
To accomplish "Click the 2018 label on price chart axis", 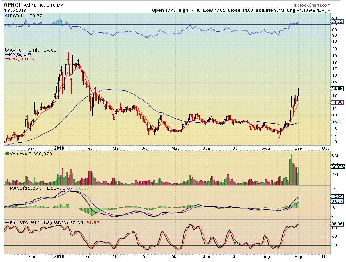I will point(59,148).
